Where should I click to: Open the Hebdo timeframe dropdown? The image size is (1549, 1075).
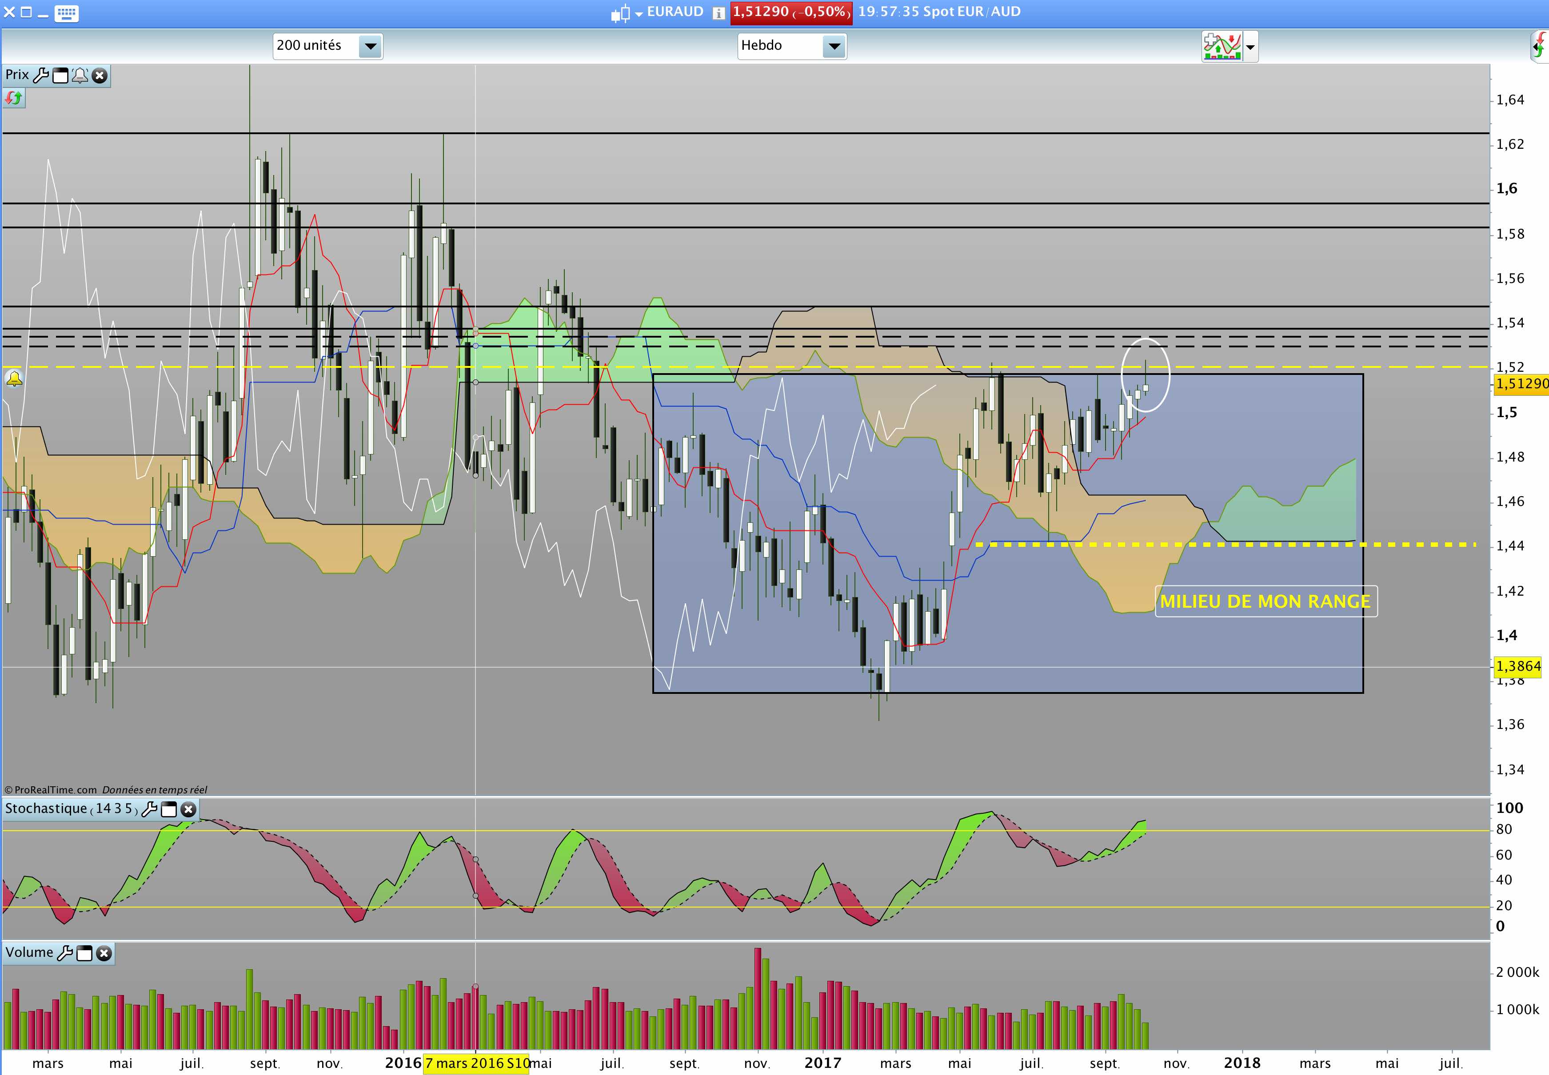[x=834, y=47]
